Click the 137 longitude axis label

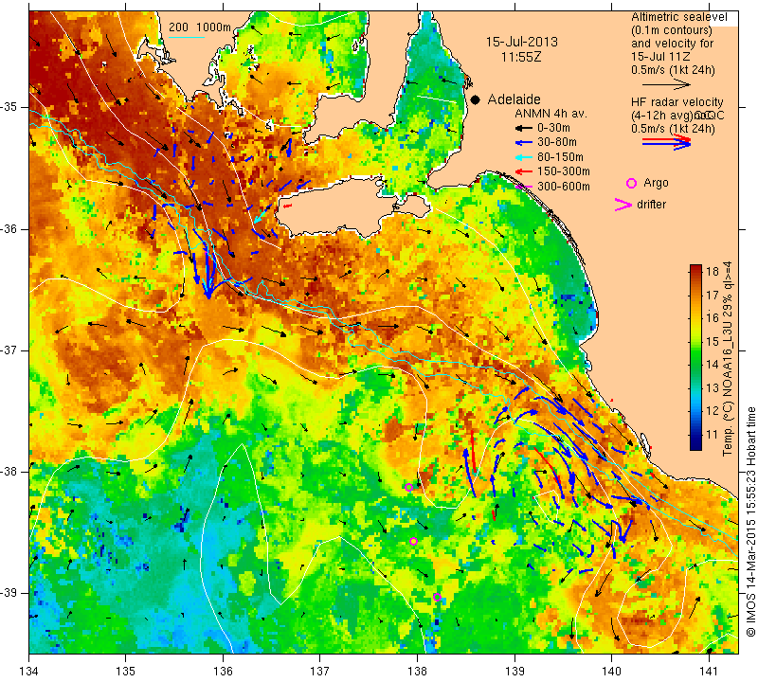coord(320,672)
